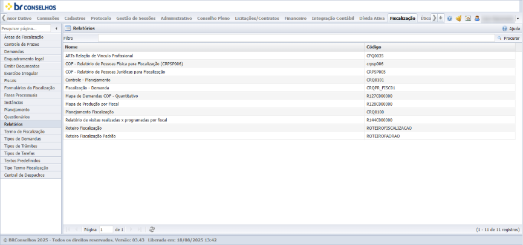Open the tab list down-arrow menu

441,18
